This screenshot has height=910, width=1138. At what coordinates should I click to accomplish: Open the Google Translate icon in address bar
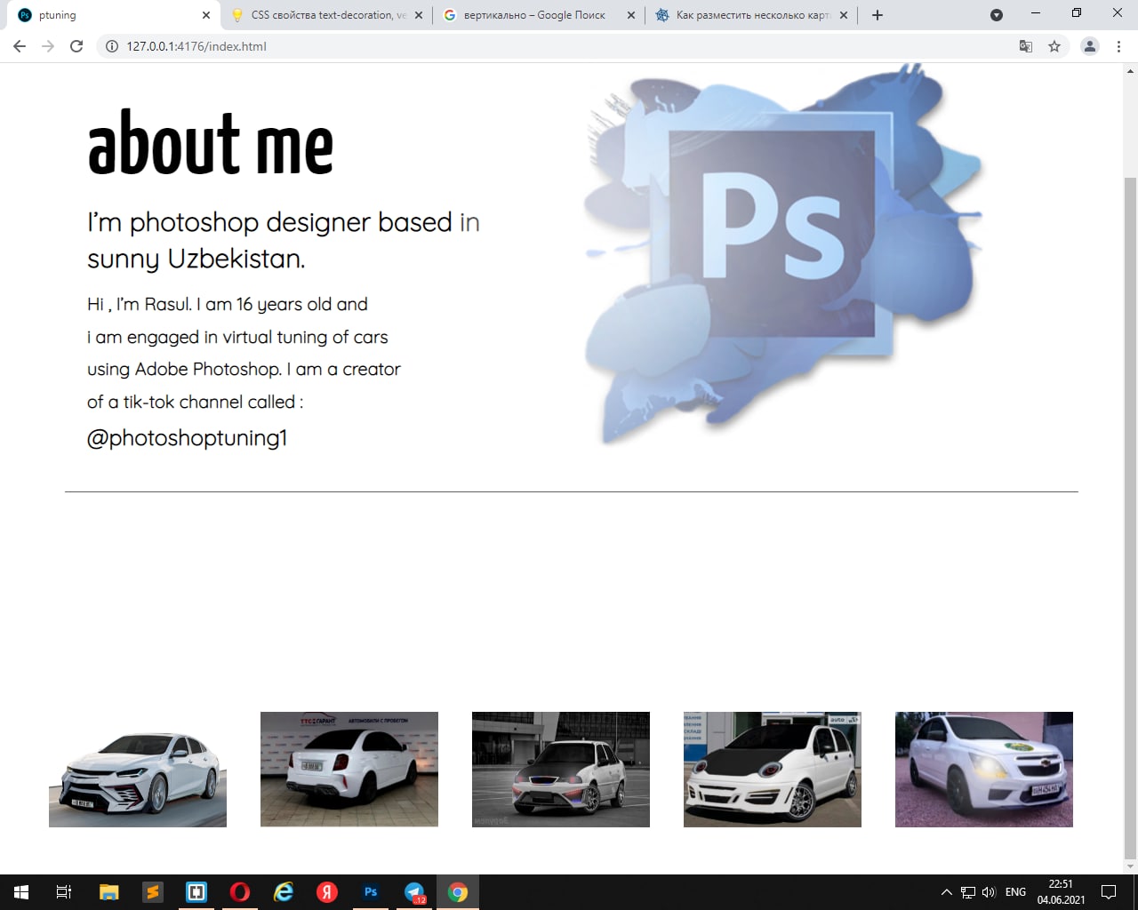click(x=1026, y=46)
